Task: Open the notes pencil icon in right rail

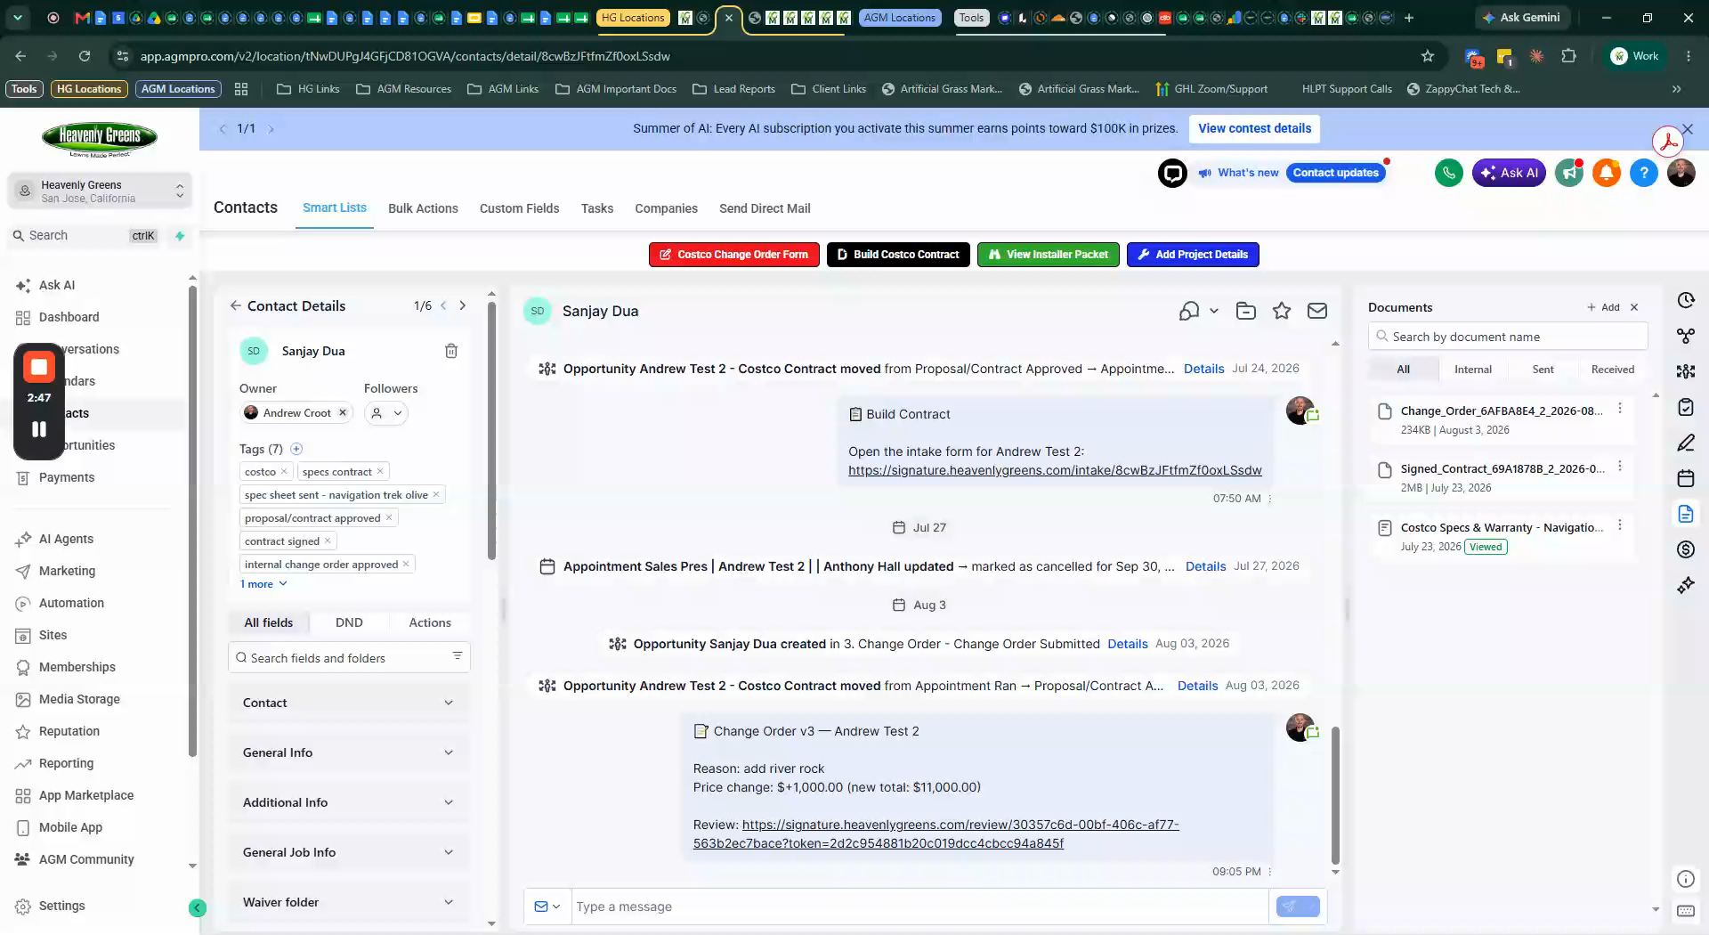Action: 1686,443
